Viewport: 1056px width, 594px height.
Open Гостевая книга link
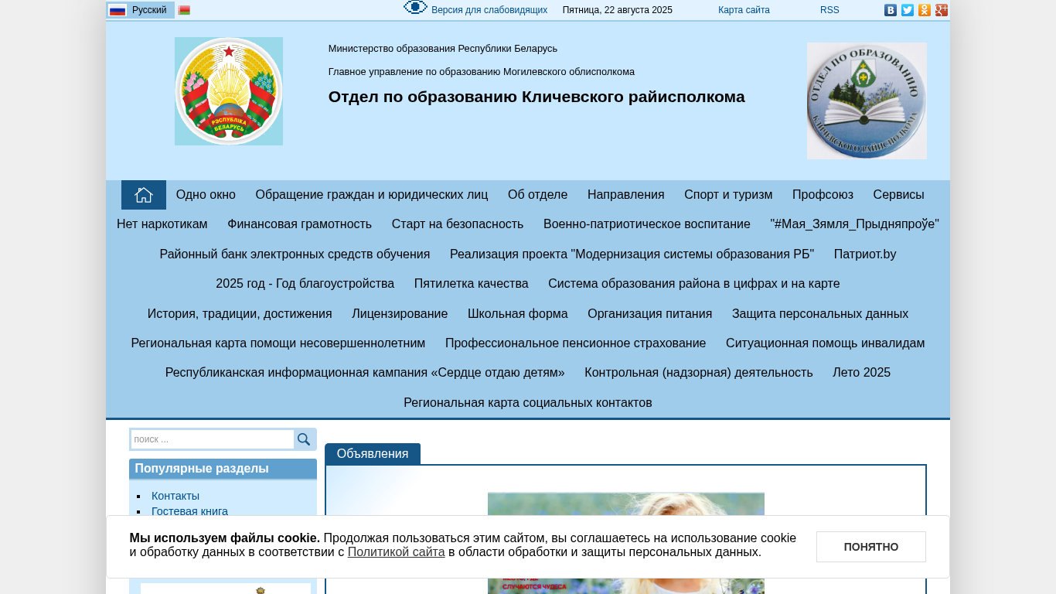point(189,511)
